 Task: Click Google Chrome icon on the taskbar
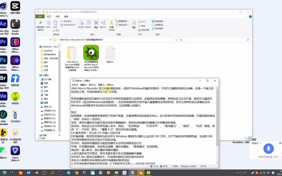[x=76, y=173]
